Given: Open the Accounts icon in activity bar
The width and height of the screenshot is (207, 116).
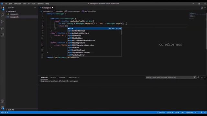Looking at the screenshot, I should [x=2, y=101].
